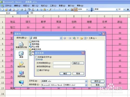Click the Up one level folder icon
This screenshot has width=130, height=97.
[x=70, y=38]
